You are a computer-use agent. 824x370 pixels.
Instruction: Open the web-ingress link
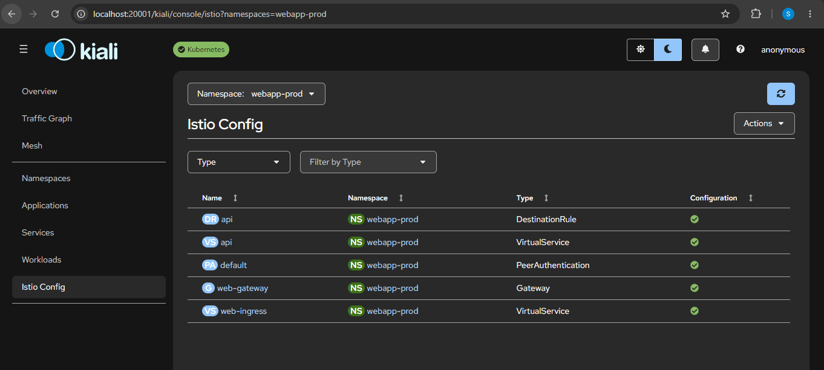[244, 311]
